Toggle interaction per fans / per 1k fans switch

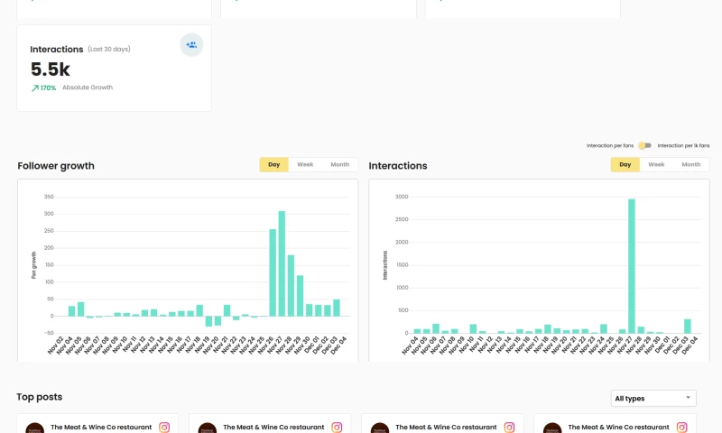pyautogui.click(x=644, y=145)
